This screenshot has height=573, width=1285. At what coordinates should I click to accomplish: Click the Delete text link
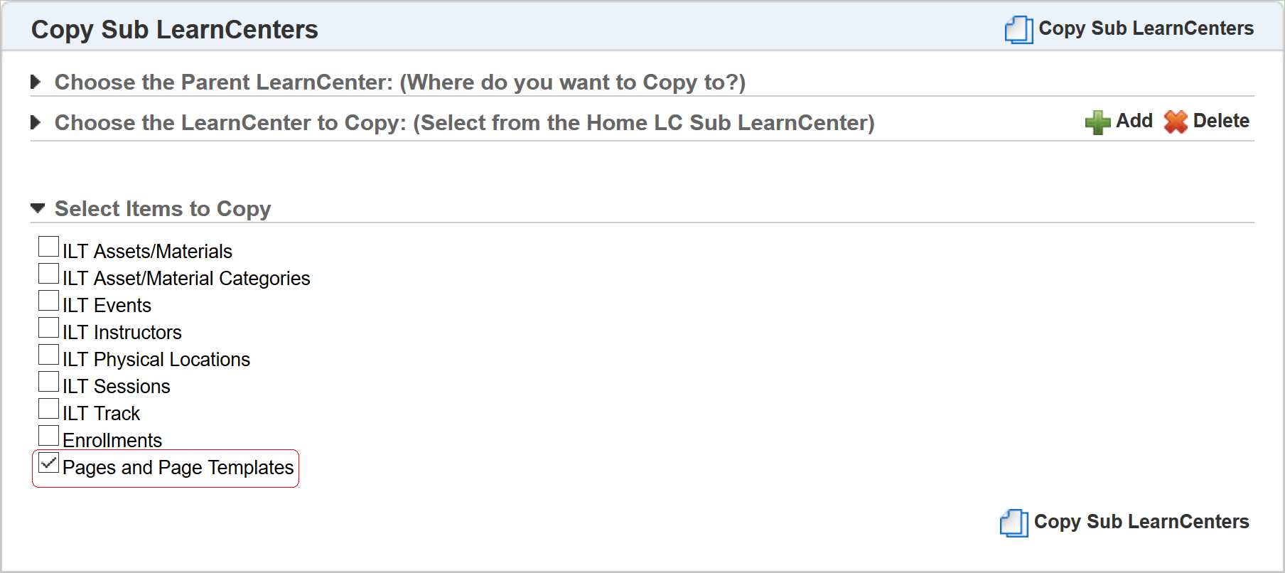[1221, 121]
